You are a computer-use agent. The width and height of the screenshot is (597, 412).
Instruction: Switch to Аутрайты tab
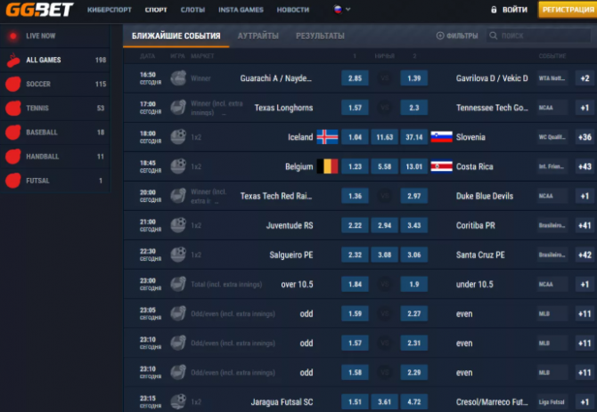click(258, 36)
